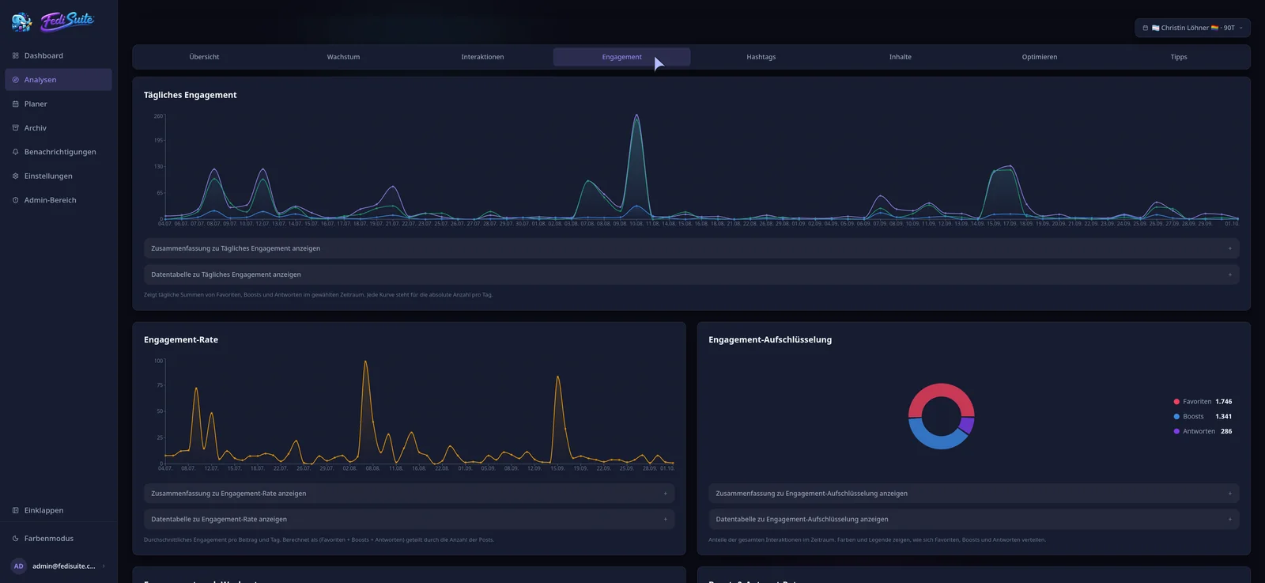This screenshot has height=583, width=1265.
Task: Go to the Tipps tab
Action: (x=1178, y=57)
